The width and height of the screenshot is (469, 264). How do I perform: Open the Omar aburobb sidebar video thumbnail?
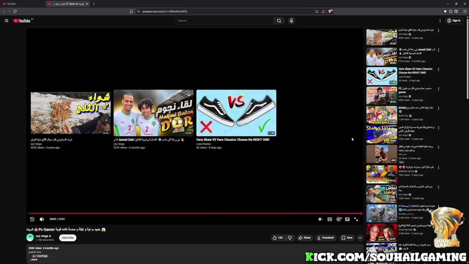pos(381,232)
